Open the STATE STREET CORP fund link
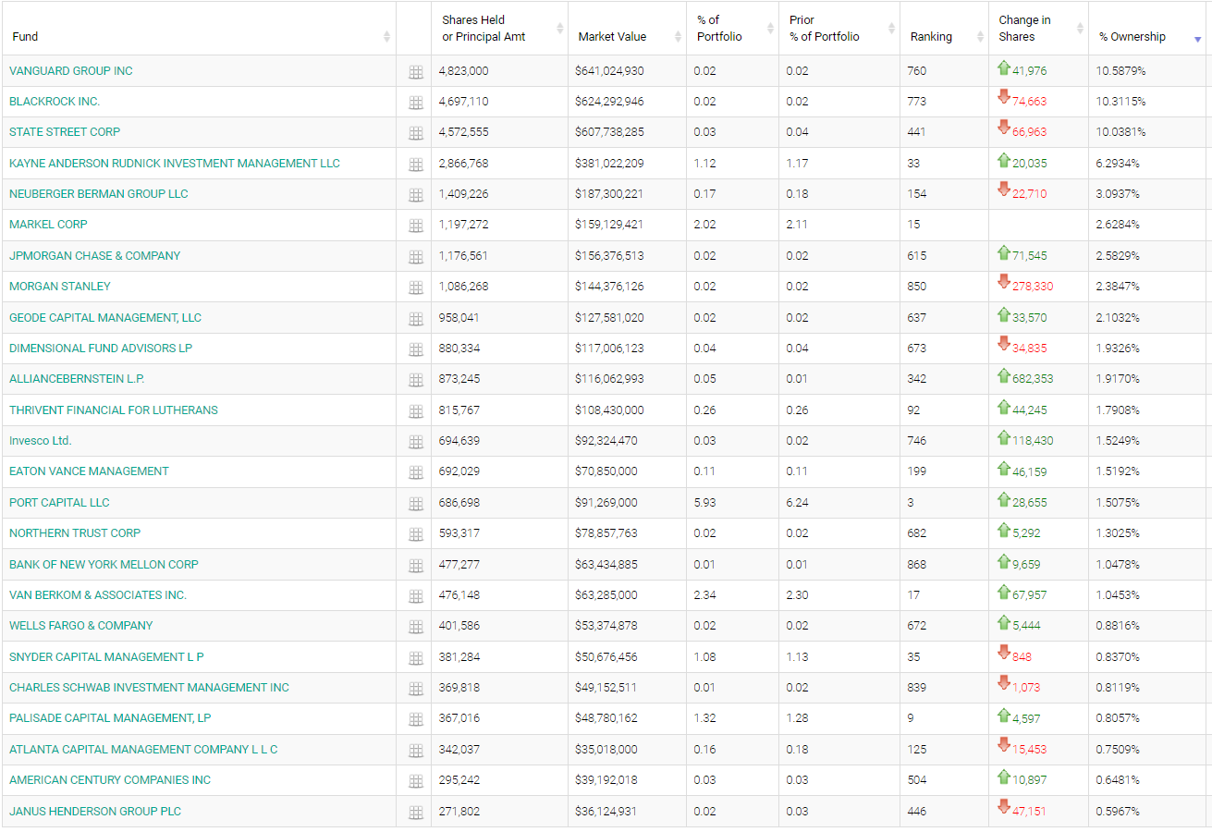Viewport: 1212px width, 832px height. click(65, 132)
